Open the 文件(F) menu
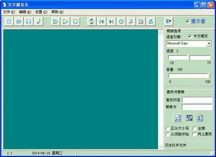216x157 pixels. (9, 12)
